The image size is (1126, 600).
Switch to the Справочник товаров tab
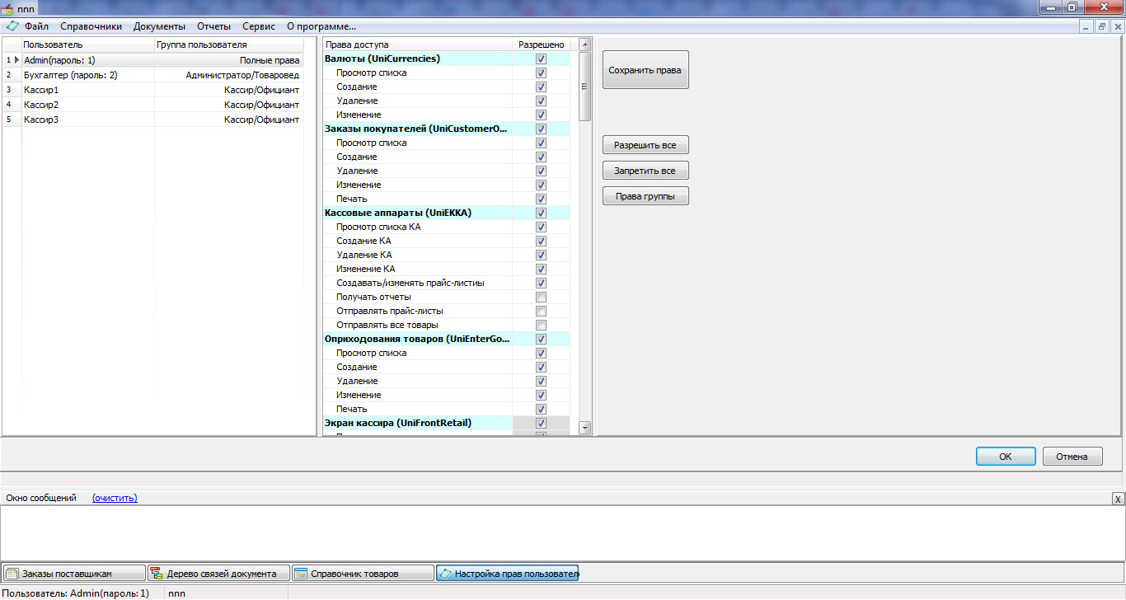(x=363, y=573)
